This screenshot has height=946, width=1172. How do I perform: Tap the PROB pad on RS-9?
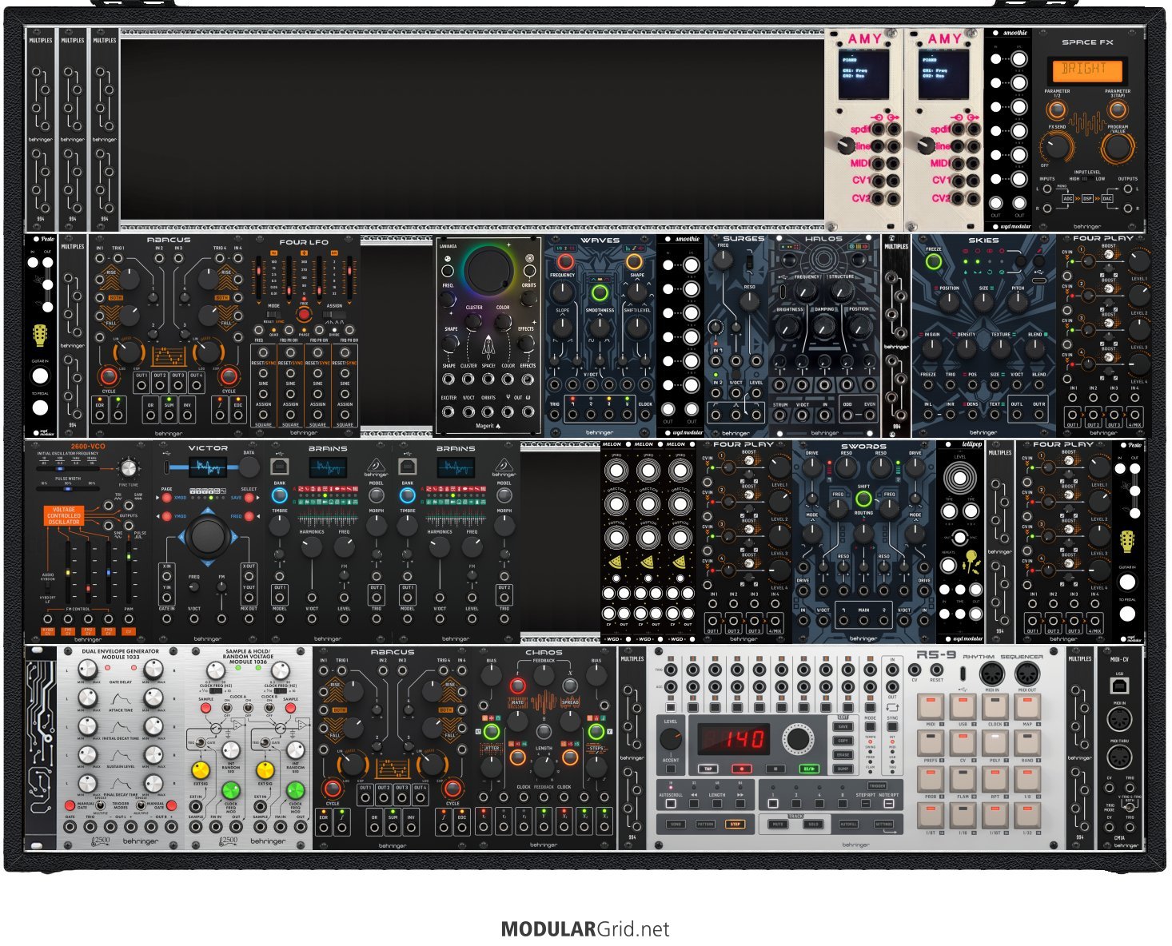tap(931, 780)
